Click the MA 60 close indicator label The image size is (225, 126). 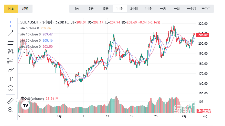pos(30,47)
